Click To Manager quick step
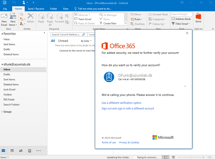Image resolution: width=215 pixels, height=159 pixels. pos(108,15)
